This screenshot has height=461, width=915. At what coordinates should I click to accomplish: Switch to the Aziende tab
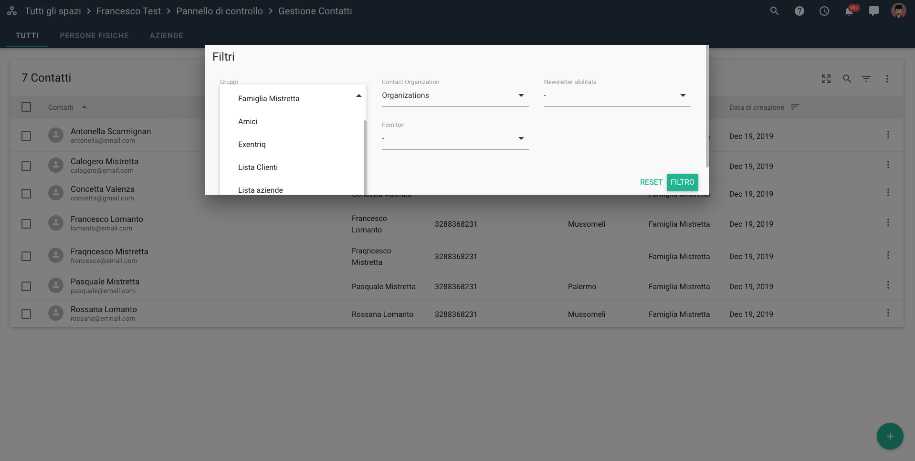coord(166,36)
